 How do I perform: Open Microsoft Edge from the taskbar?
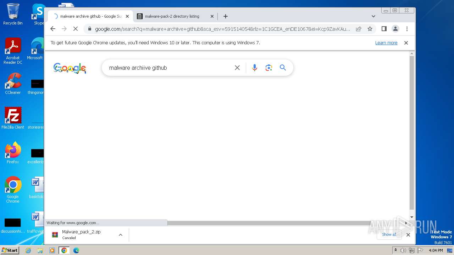click(x=76, y=250)
